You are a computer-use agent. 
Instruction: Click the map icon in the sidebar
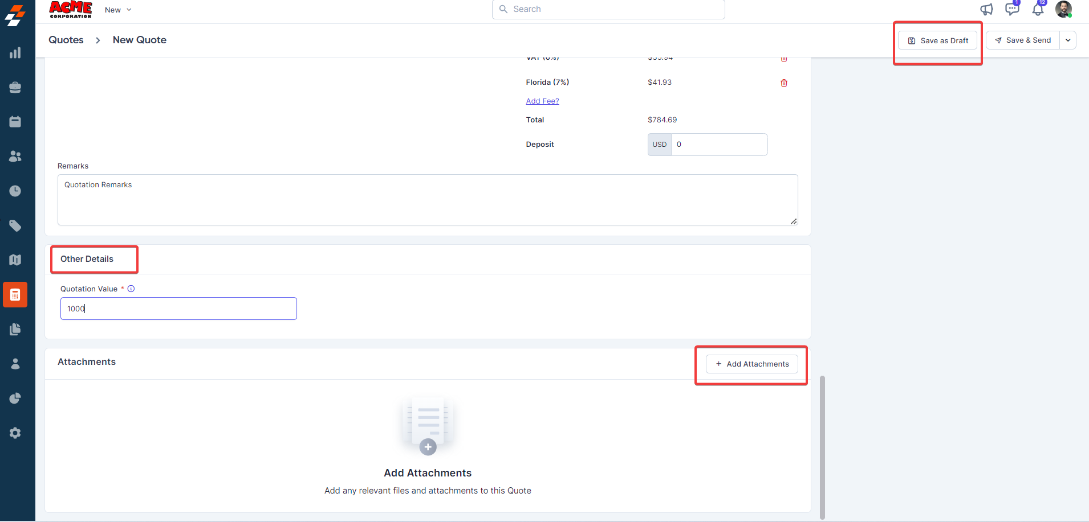pyautogui.click(x=15, y=260)
